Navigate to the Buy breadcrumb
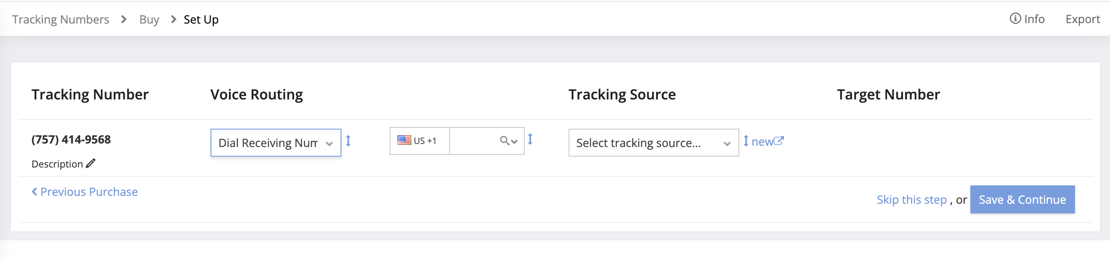The image size is (1110, 260). click(x=149, y=20)
